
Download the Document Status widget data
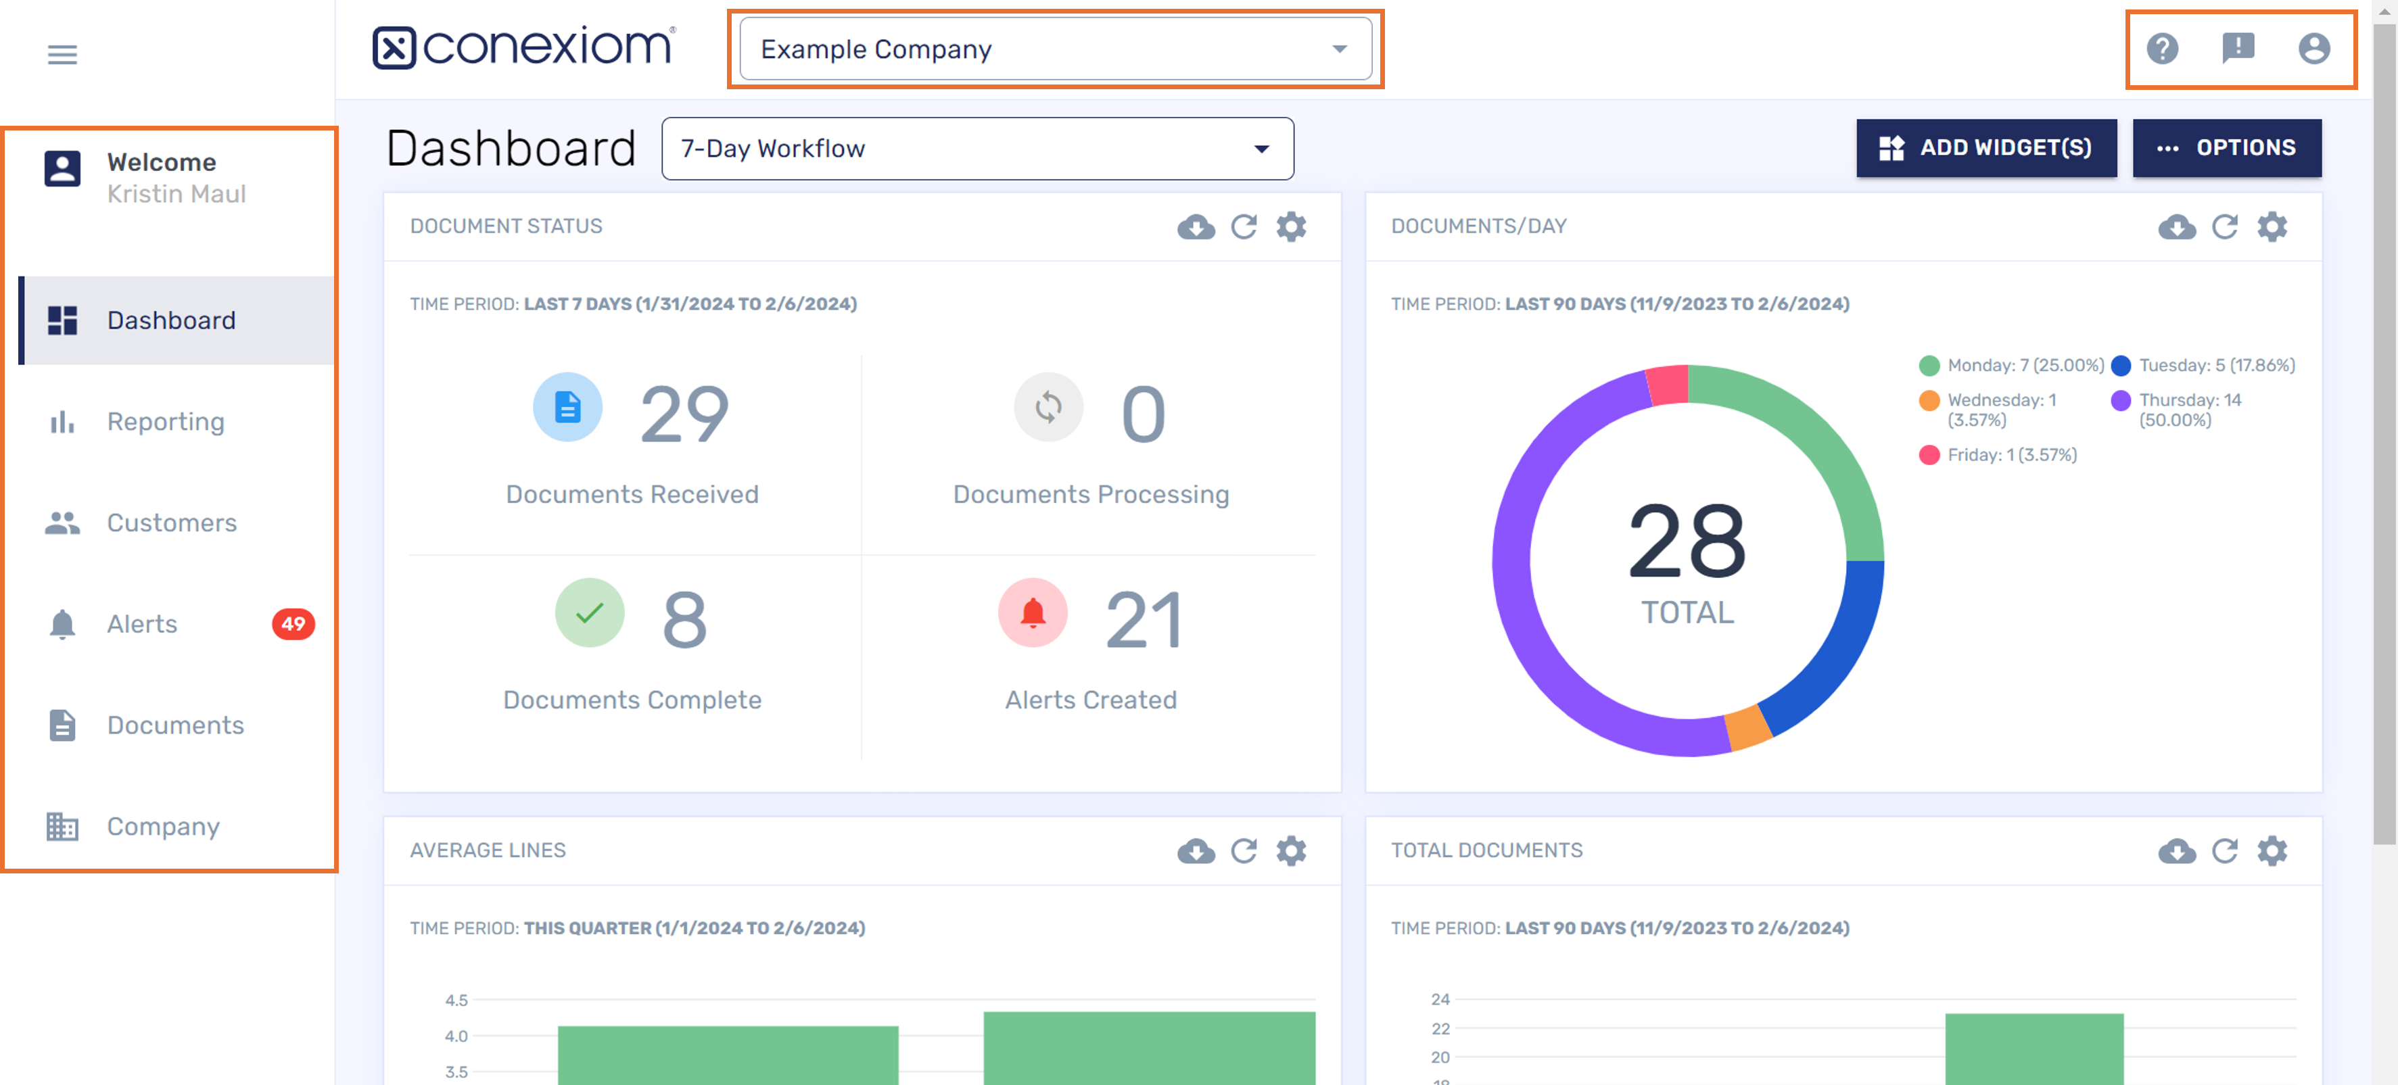[x=1195, y=227]
